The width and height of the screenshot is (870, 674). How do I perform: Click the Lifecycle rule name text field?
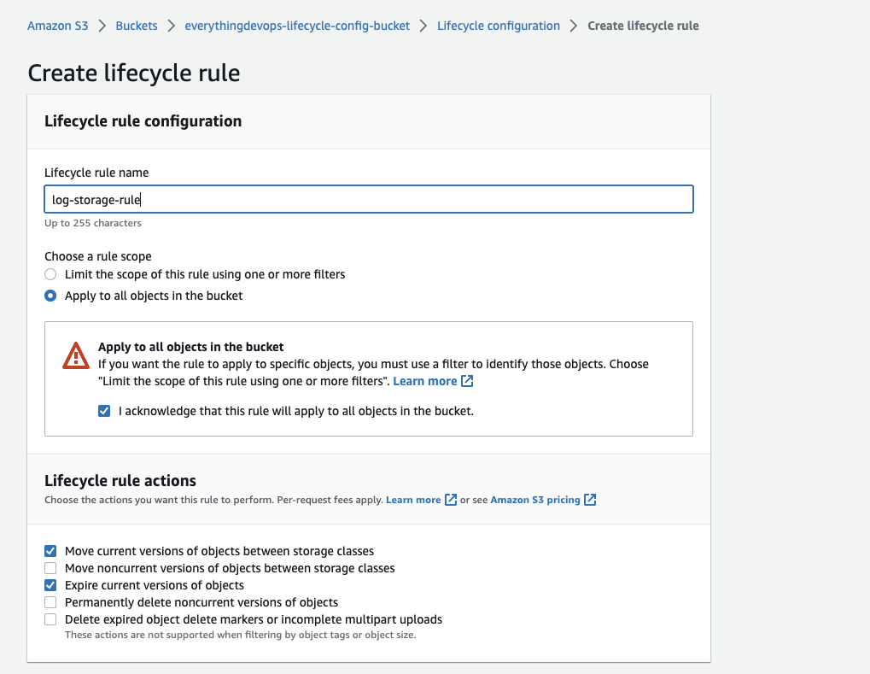pyautogui.click(x=368, y=199)
